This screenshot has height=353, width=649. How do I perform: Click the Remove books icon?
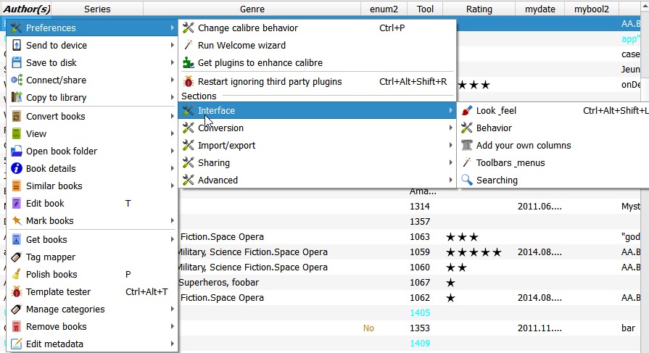[x=17, y=326]
